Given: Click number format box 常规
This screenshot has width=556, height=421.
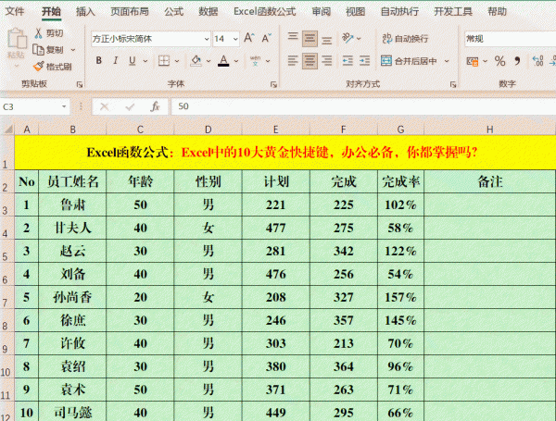Looking at the screenshot, I should [x=510, y=39].
